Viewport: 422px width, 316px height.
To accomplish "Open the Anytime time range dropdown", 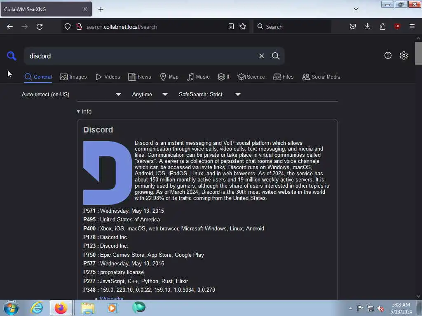I will pyautogui.click(x=150, y=95).
